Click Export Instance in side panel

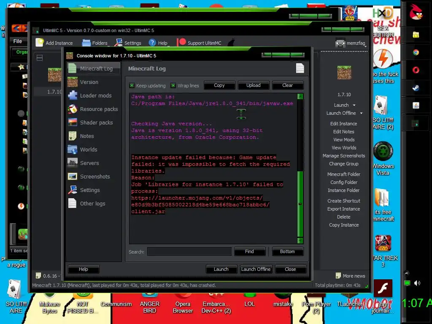point(343,209)
